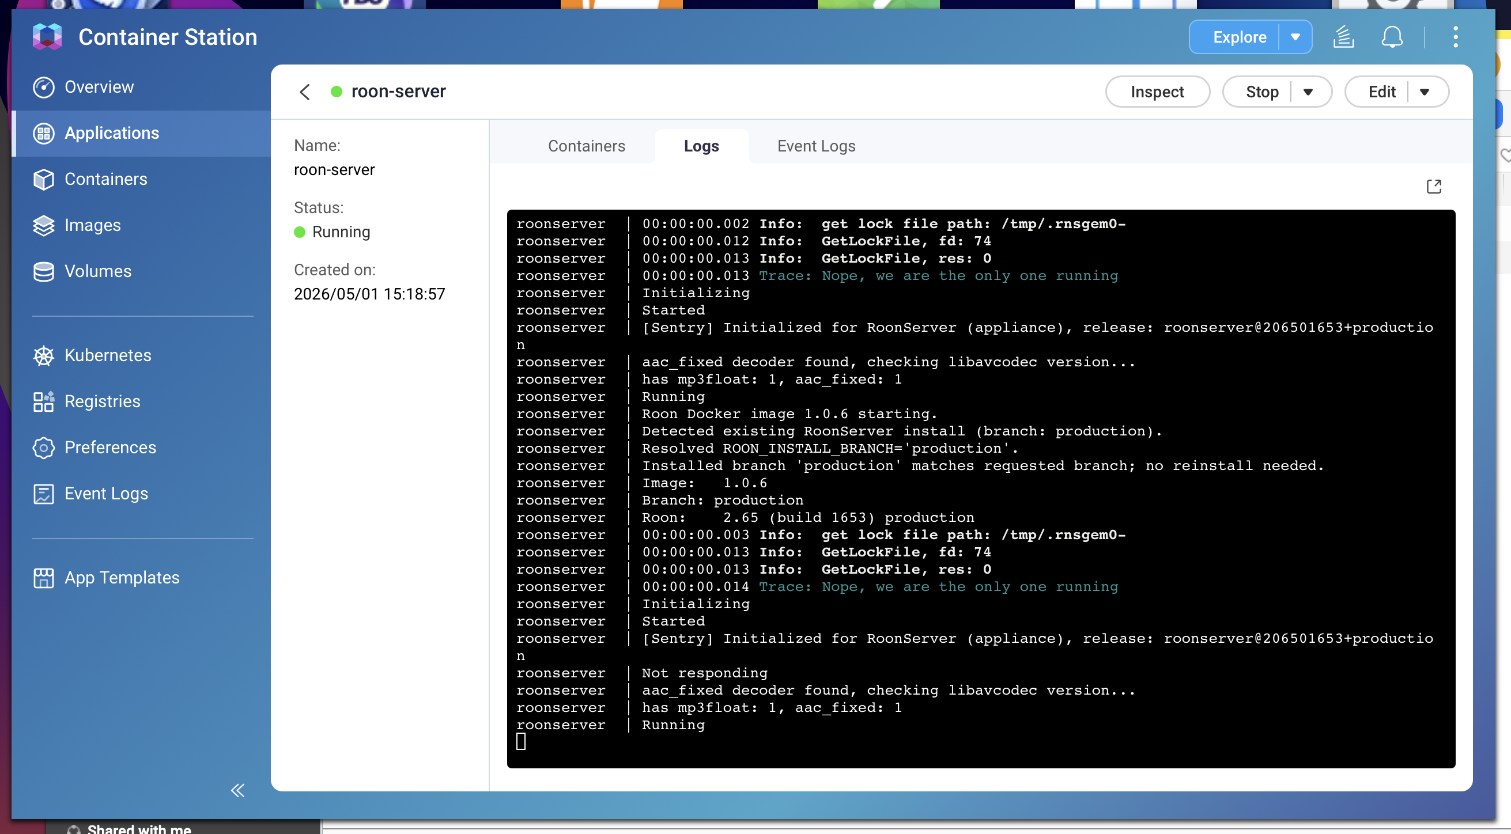Click inside the log terminal output

pyautogui.click(x=981, y=489)
